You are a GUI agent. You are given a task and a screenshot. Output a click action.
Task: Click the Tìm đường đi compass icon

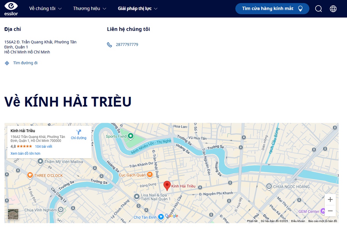pos(7,63)
